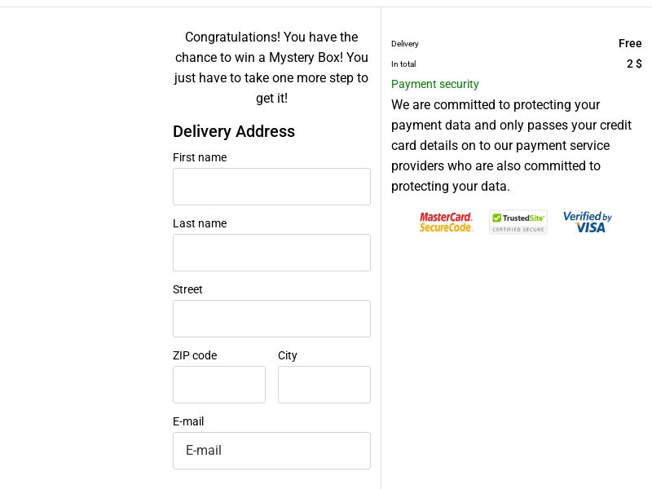Focus the First name input field
Screen dimensions: 652x489
click(x=271, y=187)
